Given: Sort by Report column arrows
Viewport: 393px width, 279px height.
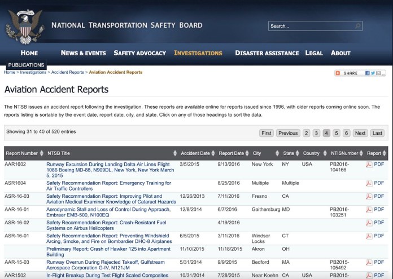Looking at the screenshot, I should (x=384, y=153).
